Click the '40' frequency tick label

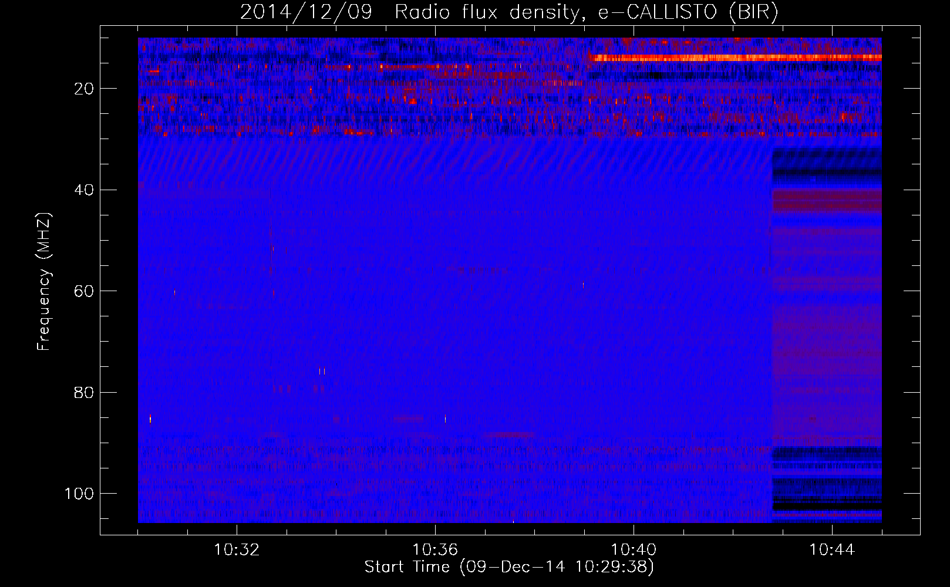click(x=85, y=190)
